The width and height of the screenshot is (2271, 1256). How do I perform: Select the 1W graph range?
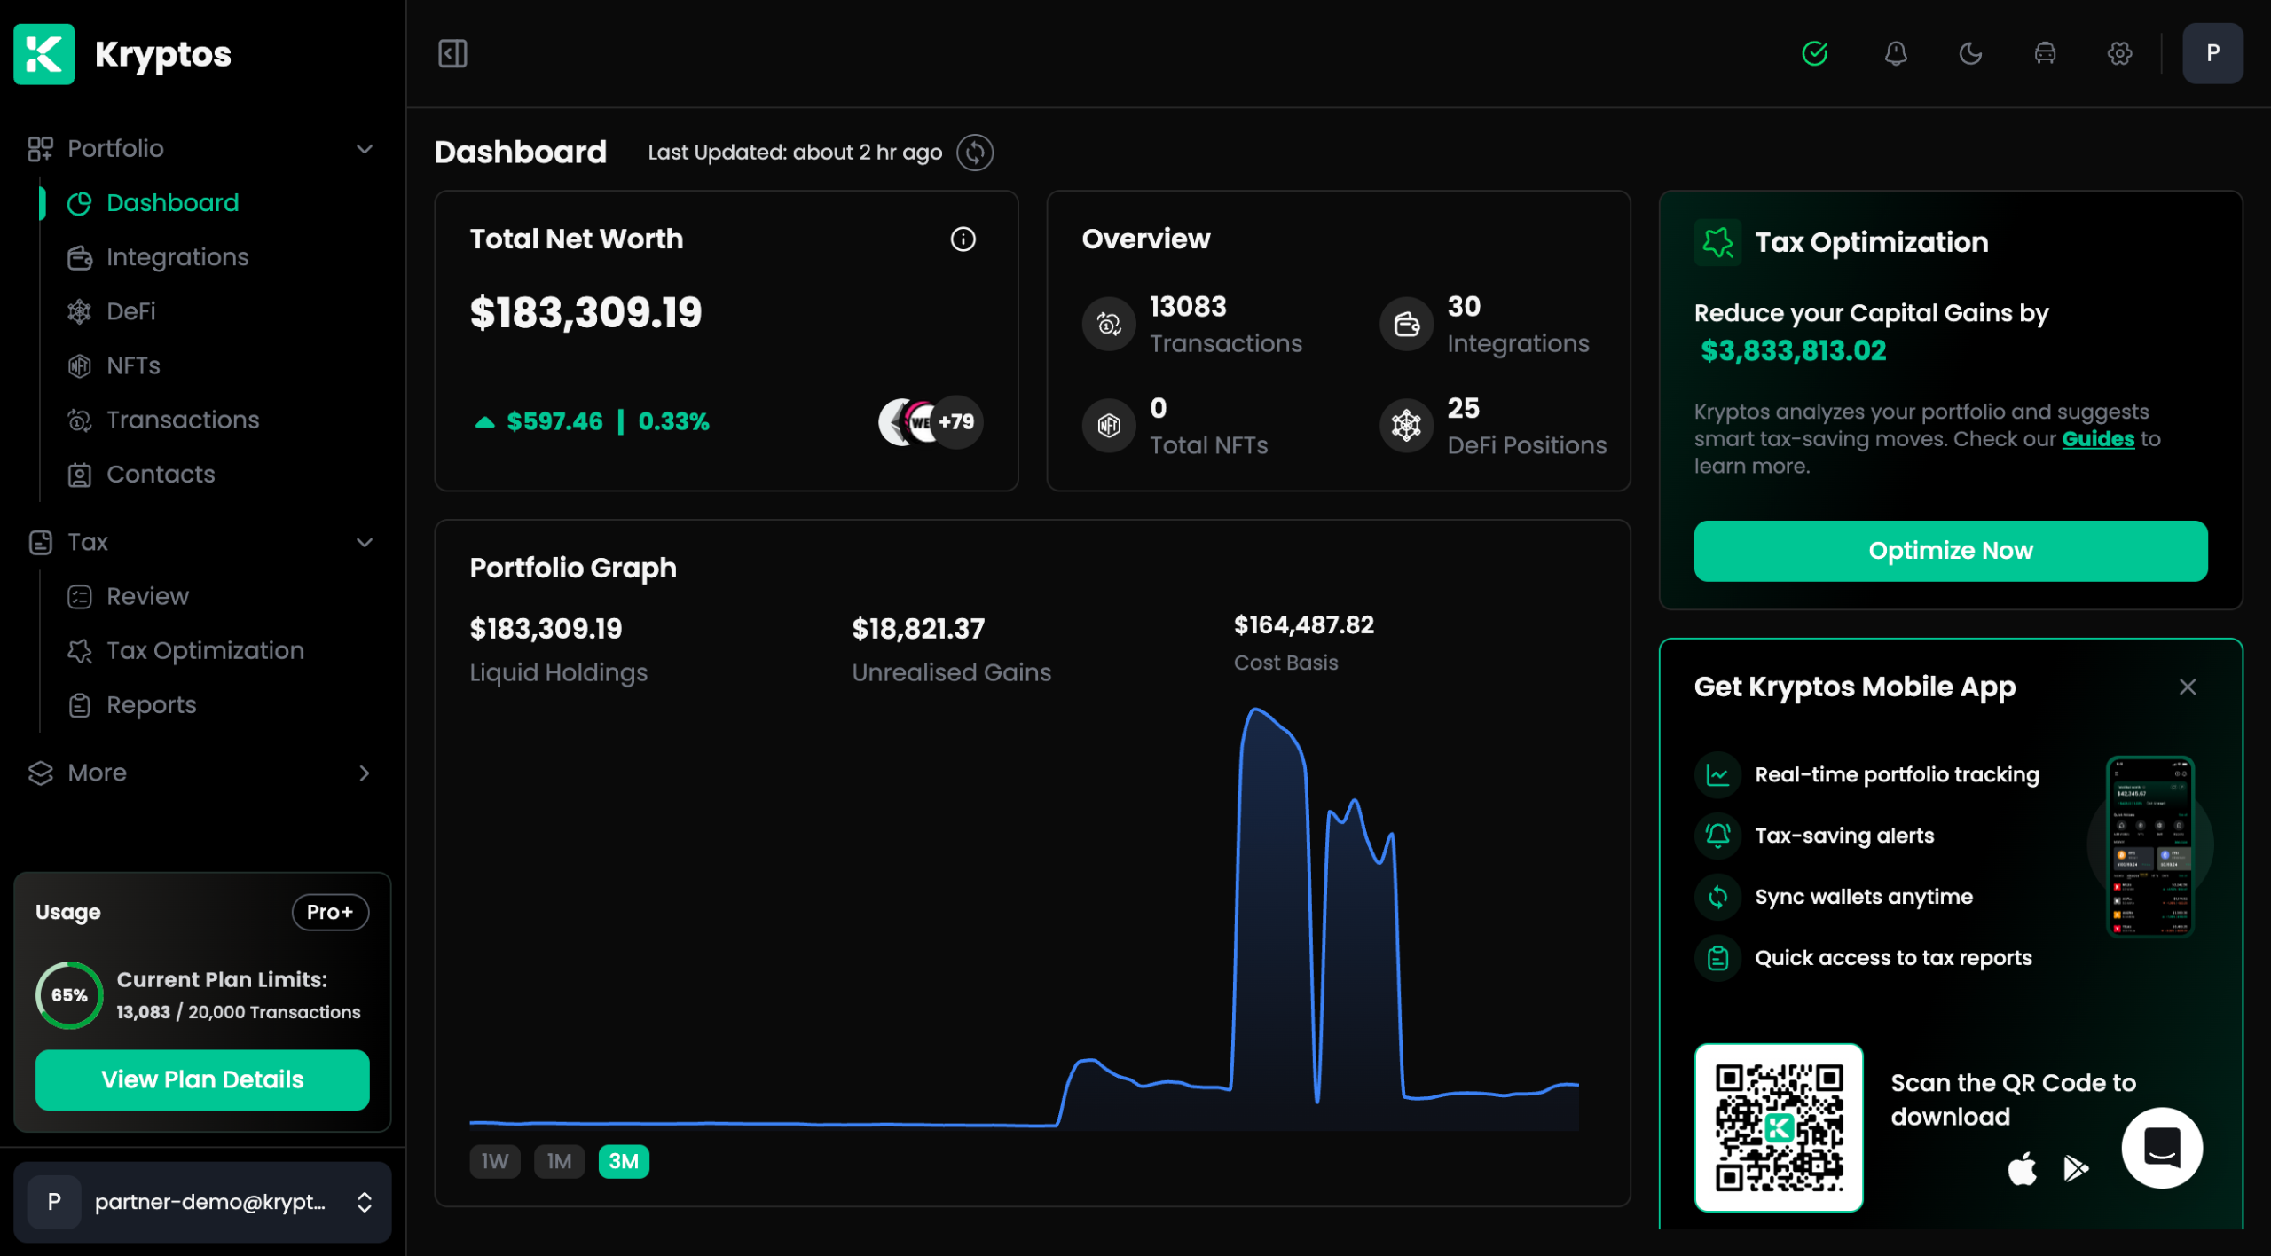(494, 1161)
